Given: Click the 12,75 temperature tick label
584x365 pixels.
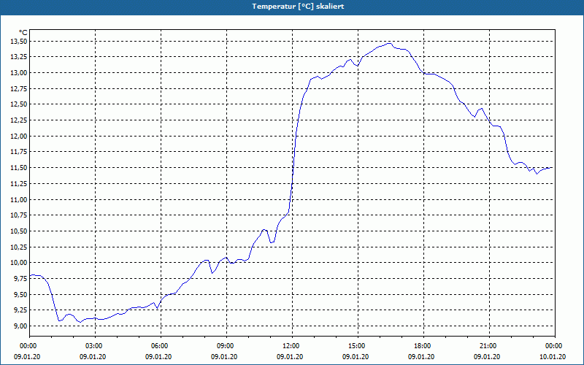Looking at the screenshot, I should tap(19, 88).
